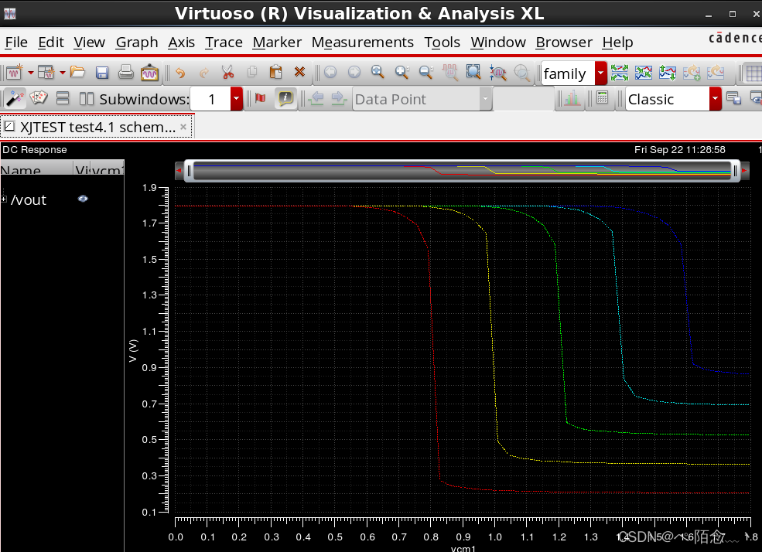Select the XJTEST test4.1 schematic tab
The height and width of the screenshot is (552, 762).
tap(97, 128)
